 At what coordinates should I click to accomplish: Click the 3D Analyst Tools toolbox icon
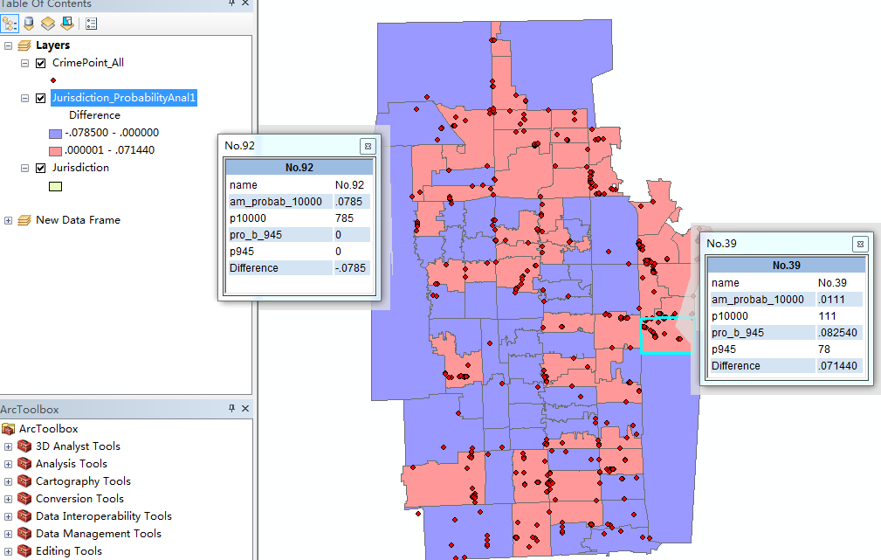tap(24, 446)
